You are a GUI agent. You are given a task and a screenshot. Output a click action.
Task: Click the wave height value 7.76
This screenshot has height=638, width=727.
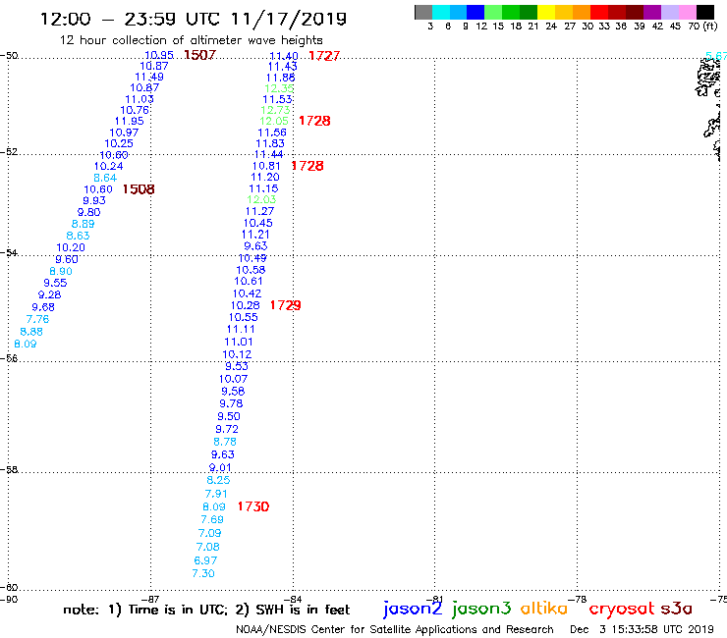[x=37, y=319]
